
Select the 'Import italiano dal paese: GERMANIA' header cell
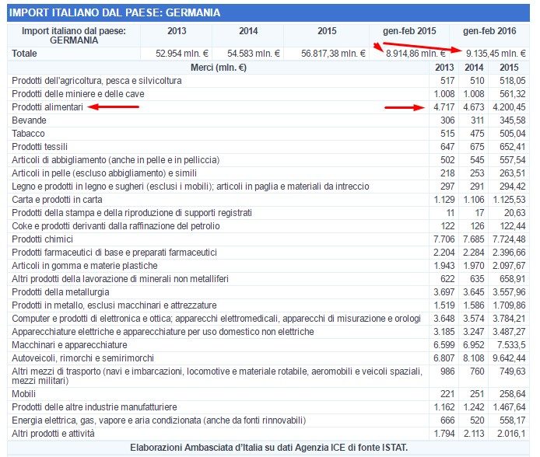[74, 36]
